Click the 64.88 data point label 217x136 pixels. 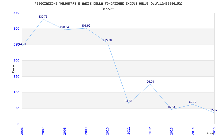click(128, 101)
